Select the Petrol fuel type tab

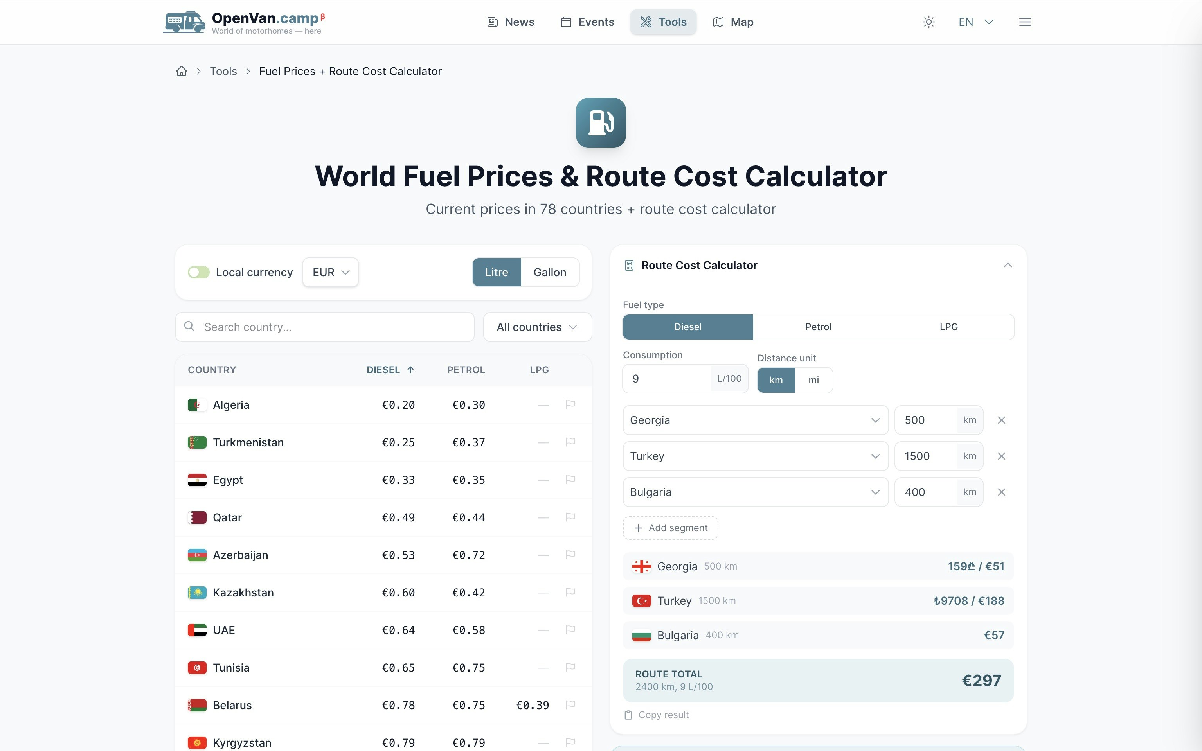pos(817,327)
